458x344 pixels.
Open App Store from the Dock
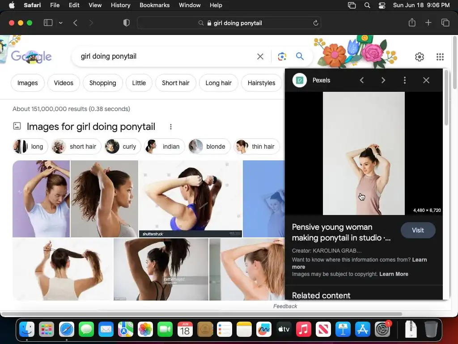(362, 330)
